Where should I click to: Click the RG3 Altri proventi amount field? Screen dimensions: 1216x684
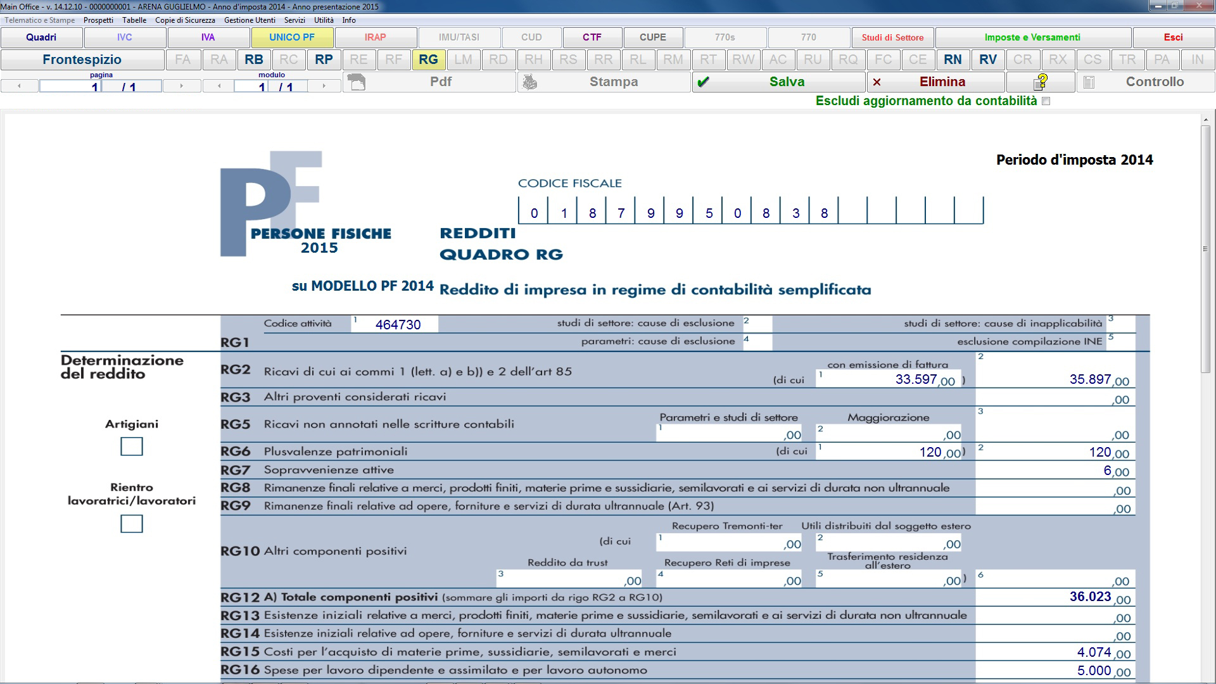coord(1054,398)
